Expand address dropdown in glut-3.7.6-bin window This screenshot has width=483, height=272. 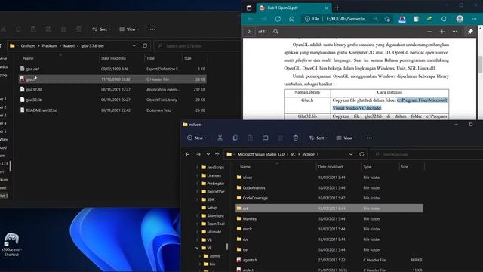pyautogui.click(x=134, y=45)
